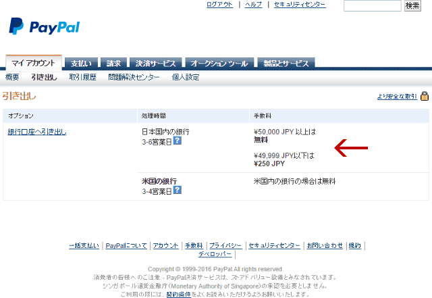Switch to the 支払い tab

(81, 64)
